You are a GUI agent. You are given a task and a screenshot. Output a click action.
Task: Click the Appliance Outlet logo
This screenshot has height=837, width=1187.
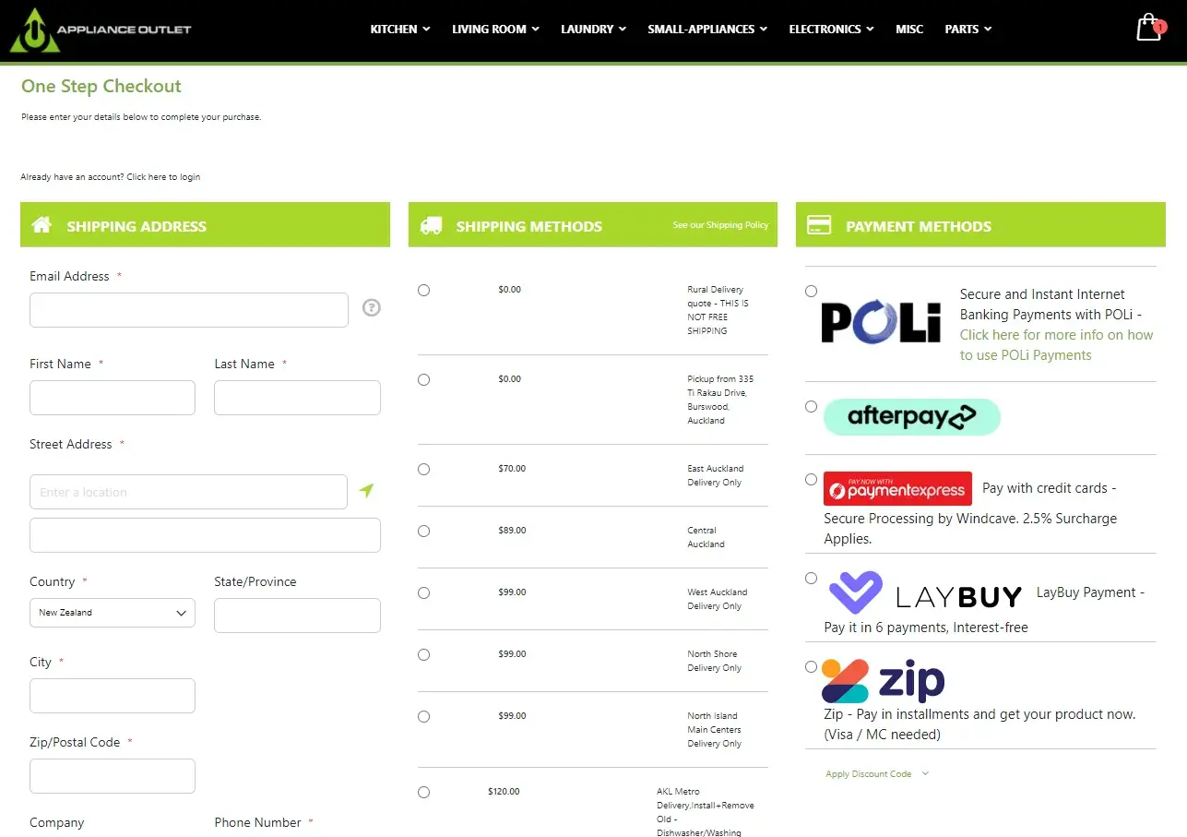100,29
